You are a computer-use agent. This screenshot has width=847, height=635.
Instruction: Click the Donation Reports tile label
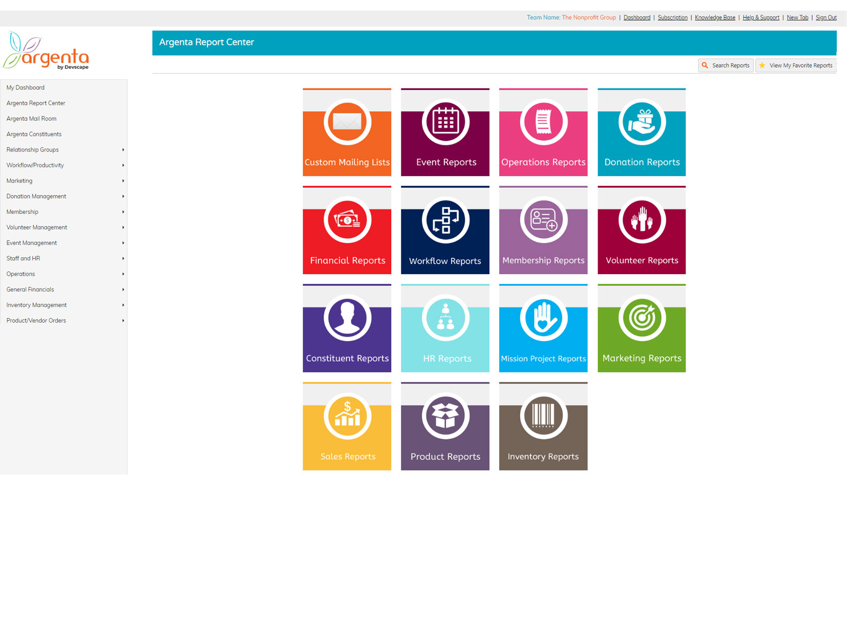(x=642, y=162)
